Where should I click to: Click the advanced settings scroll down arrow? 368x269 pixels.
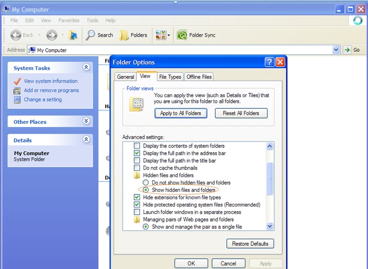(270, 226)
